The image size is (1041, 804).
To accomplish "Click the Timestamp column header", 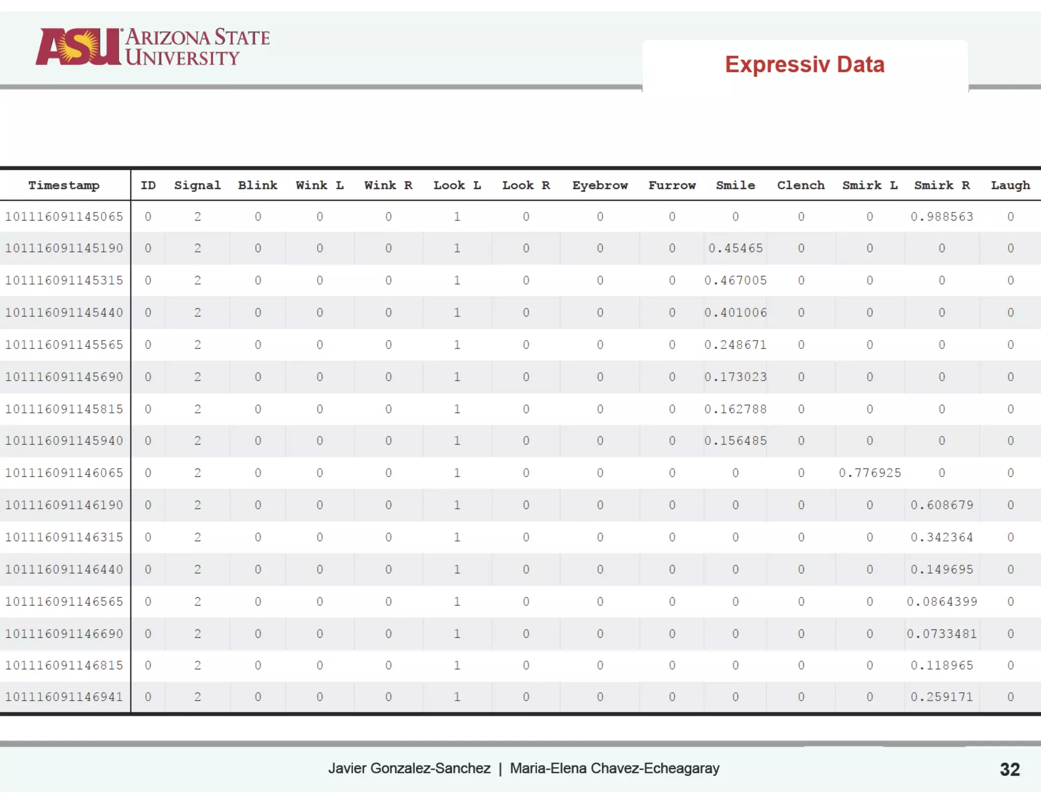I will 64,185.
